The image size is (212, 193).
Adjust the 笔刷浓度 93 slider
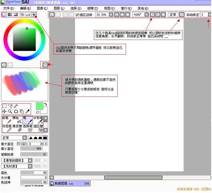click(34, 154)
